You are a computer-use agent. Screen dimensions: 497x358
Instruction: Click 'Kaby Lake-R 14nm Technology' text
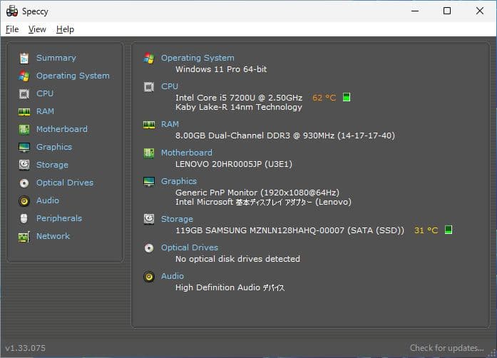[x=239, y=107]
